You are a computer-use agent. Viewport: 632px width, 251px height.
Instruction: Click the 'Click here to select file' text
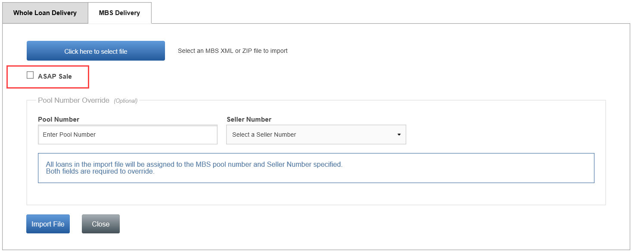tap(96, 52)
